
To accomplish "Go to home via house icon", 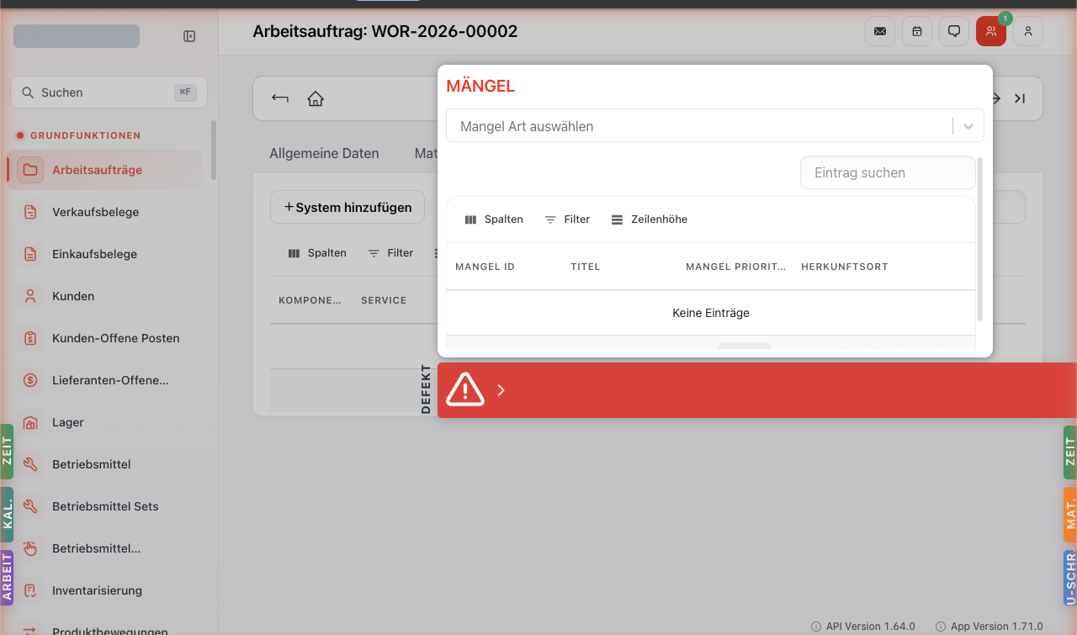I will (x=316, y=98).
